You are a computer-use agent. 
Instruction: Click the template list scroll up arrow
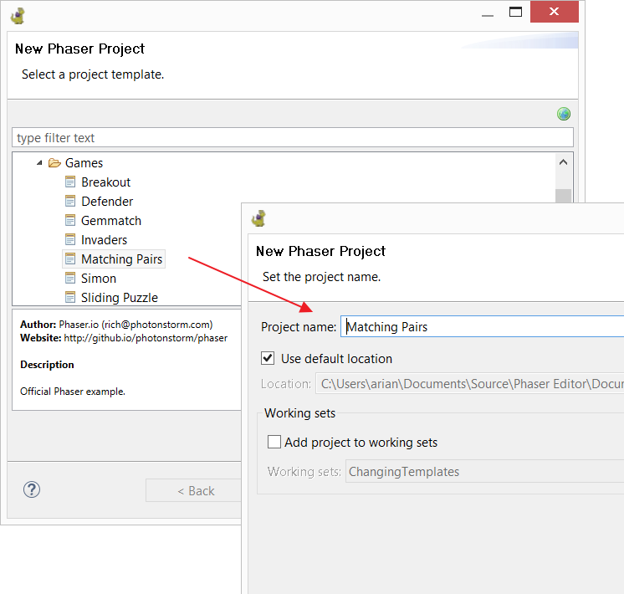coord(563,162)
